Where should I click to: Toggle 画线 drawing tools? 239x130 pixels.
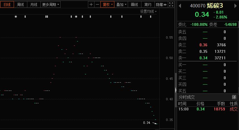134,5
